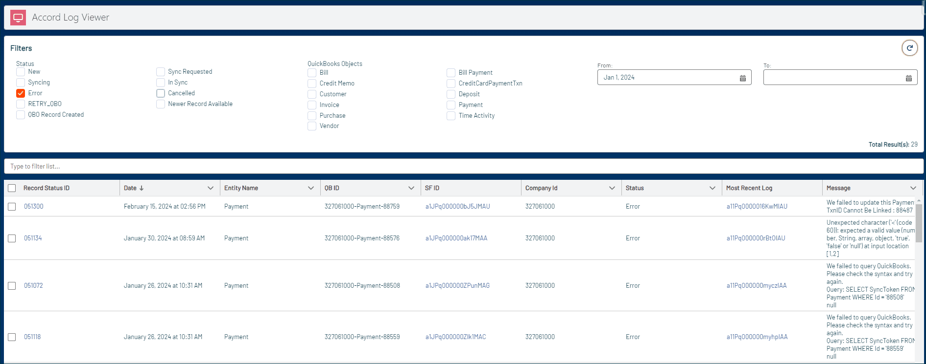Check the Invoice QuickBooks object filter
The height and width of the screenshot is (364, 926).
[x=312, y=105]
